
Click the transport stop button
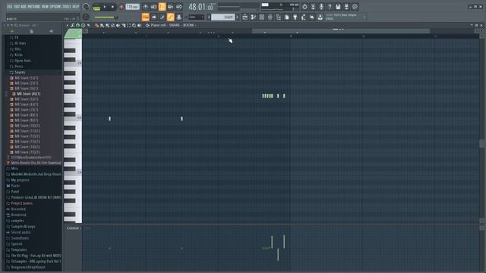click(x=112, y=7)
